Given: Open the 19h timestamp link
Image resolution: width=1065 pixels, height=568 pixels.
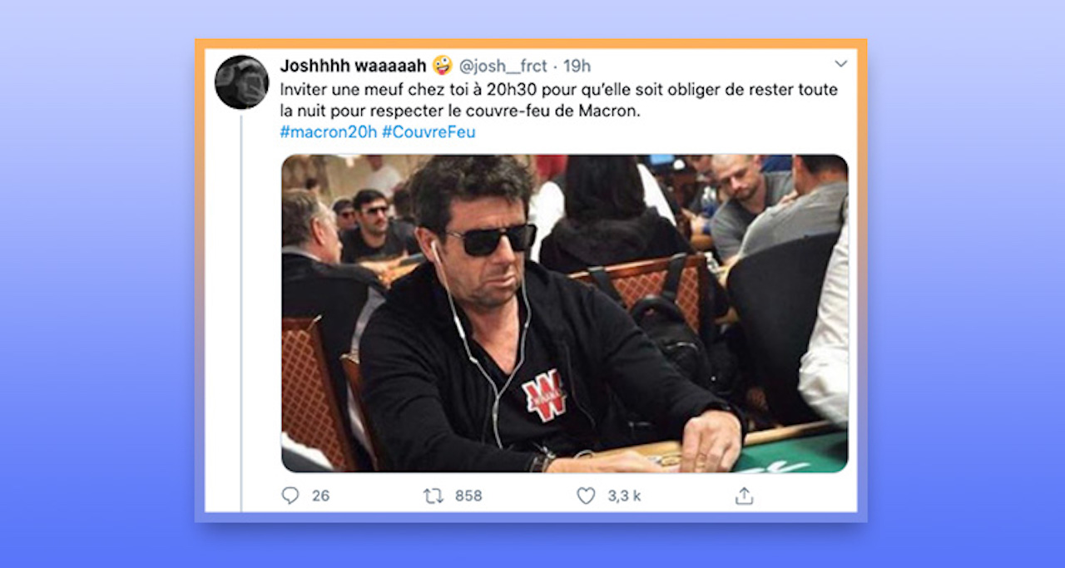Looking at the screenshot, I should (x=577, y=66).
